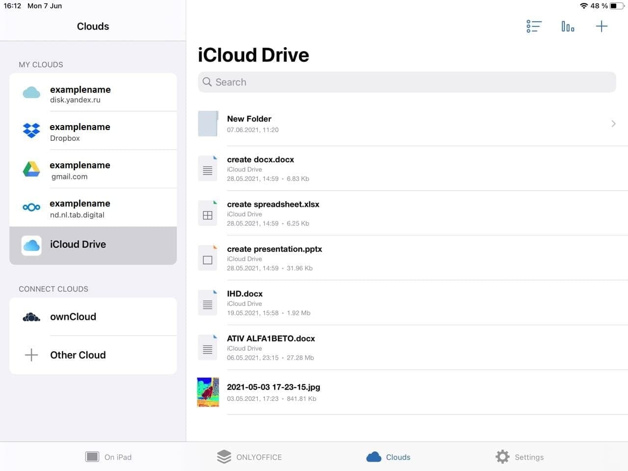The image size is (628, 471).
Task: Connect Other Cloud
Action: pyautogui.click(x=93, y=355)
